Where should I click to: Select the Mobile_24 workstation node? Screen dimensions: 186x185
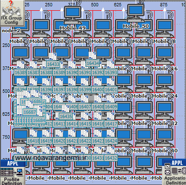(164, 83)
